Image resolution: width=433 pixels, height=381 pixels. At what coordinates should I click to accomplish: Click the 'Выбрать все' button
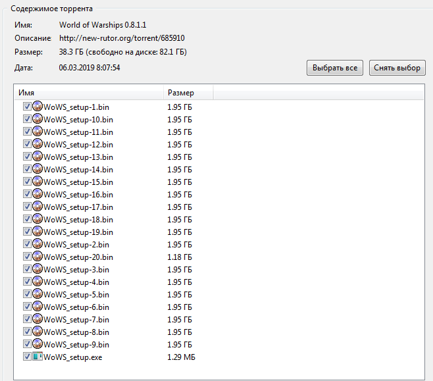(x=335, y=68)
